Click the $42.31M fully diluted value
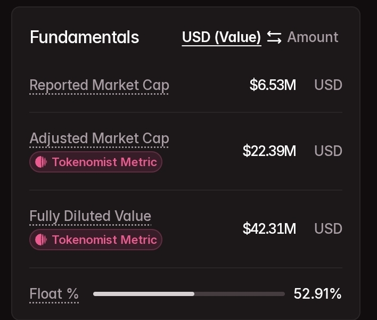 click(269, 229)
